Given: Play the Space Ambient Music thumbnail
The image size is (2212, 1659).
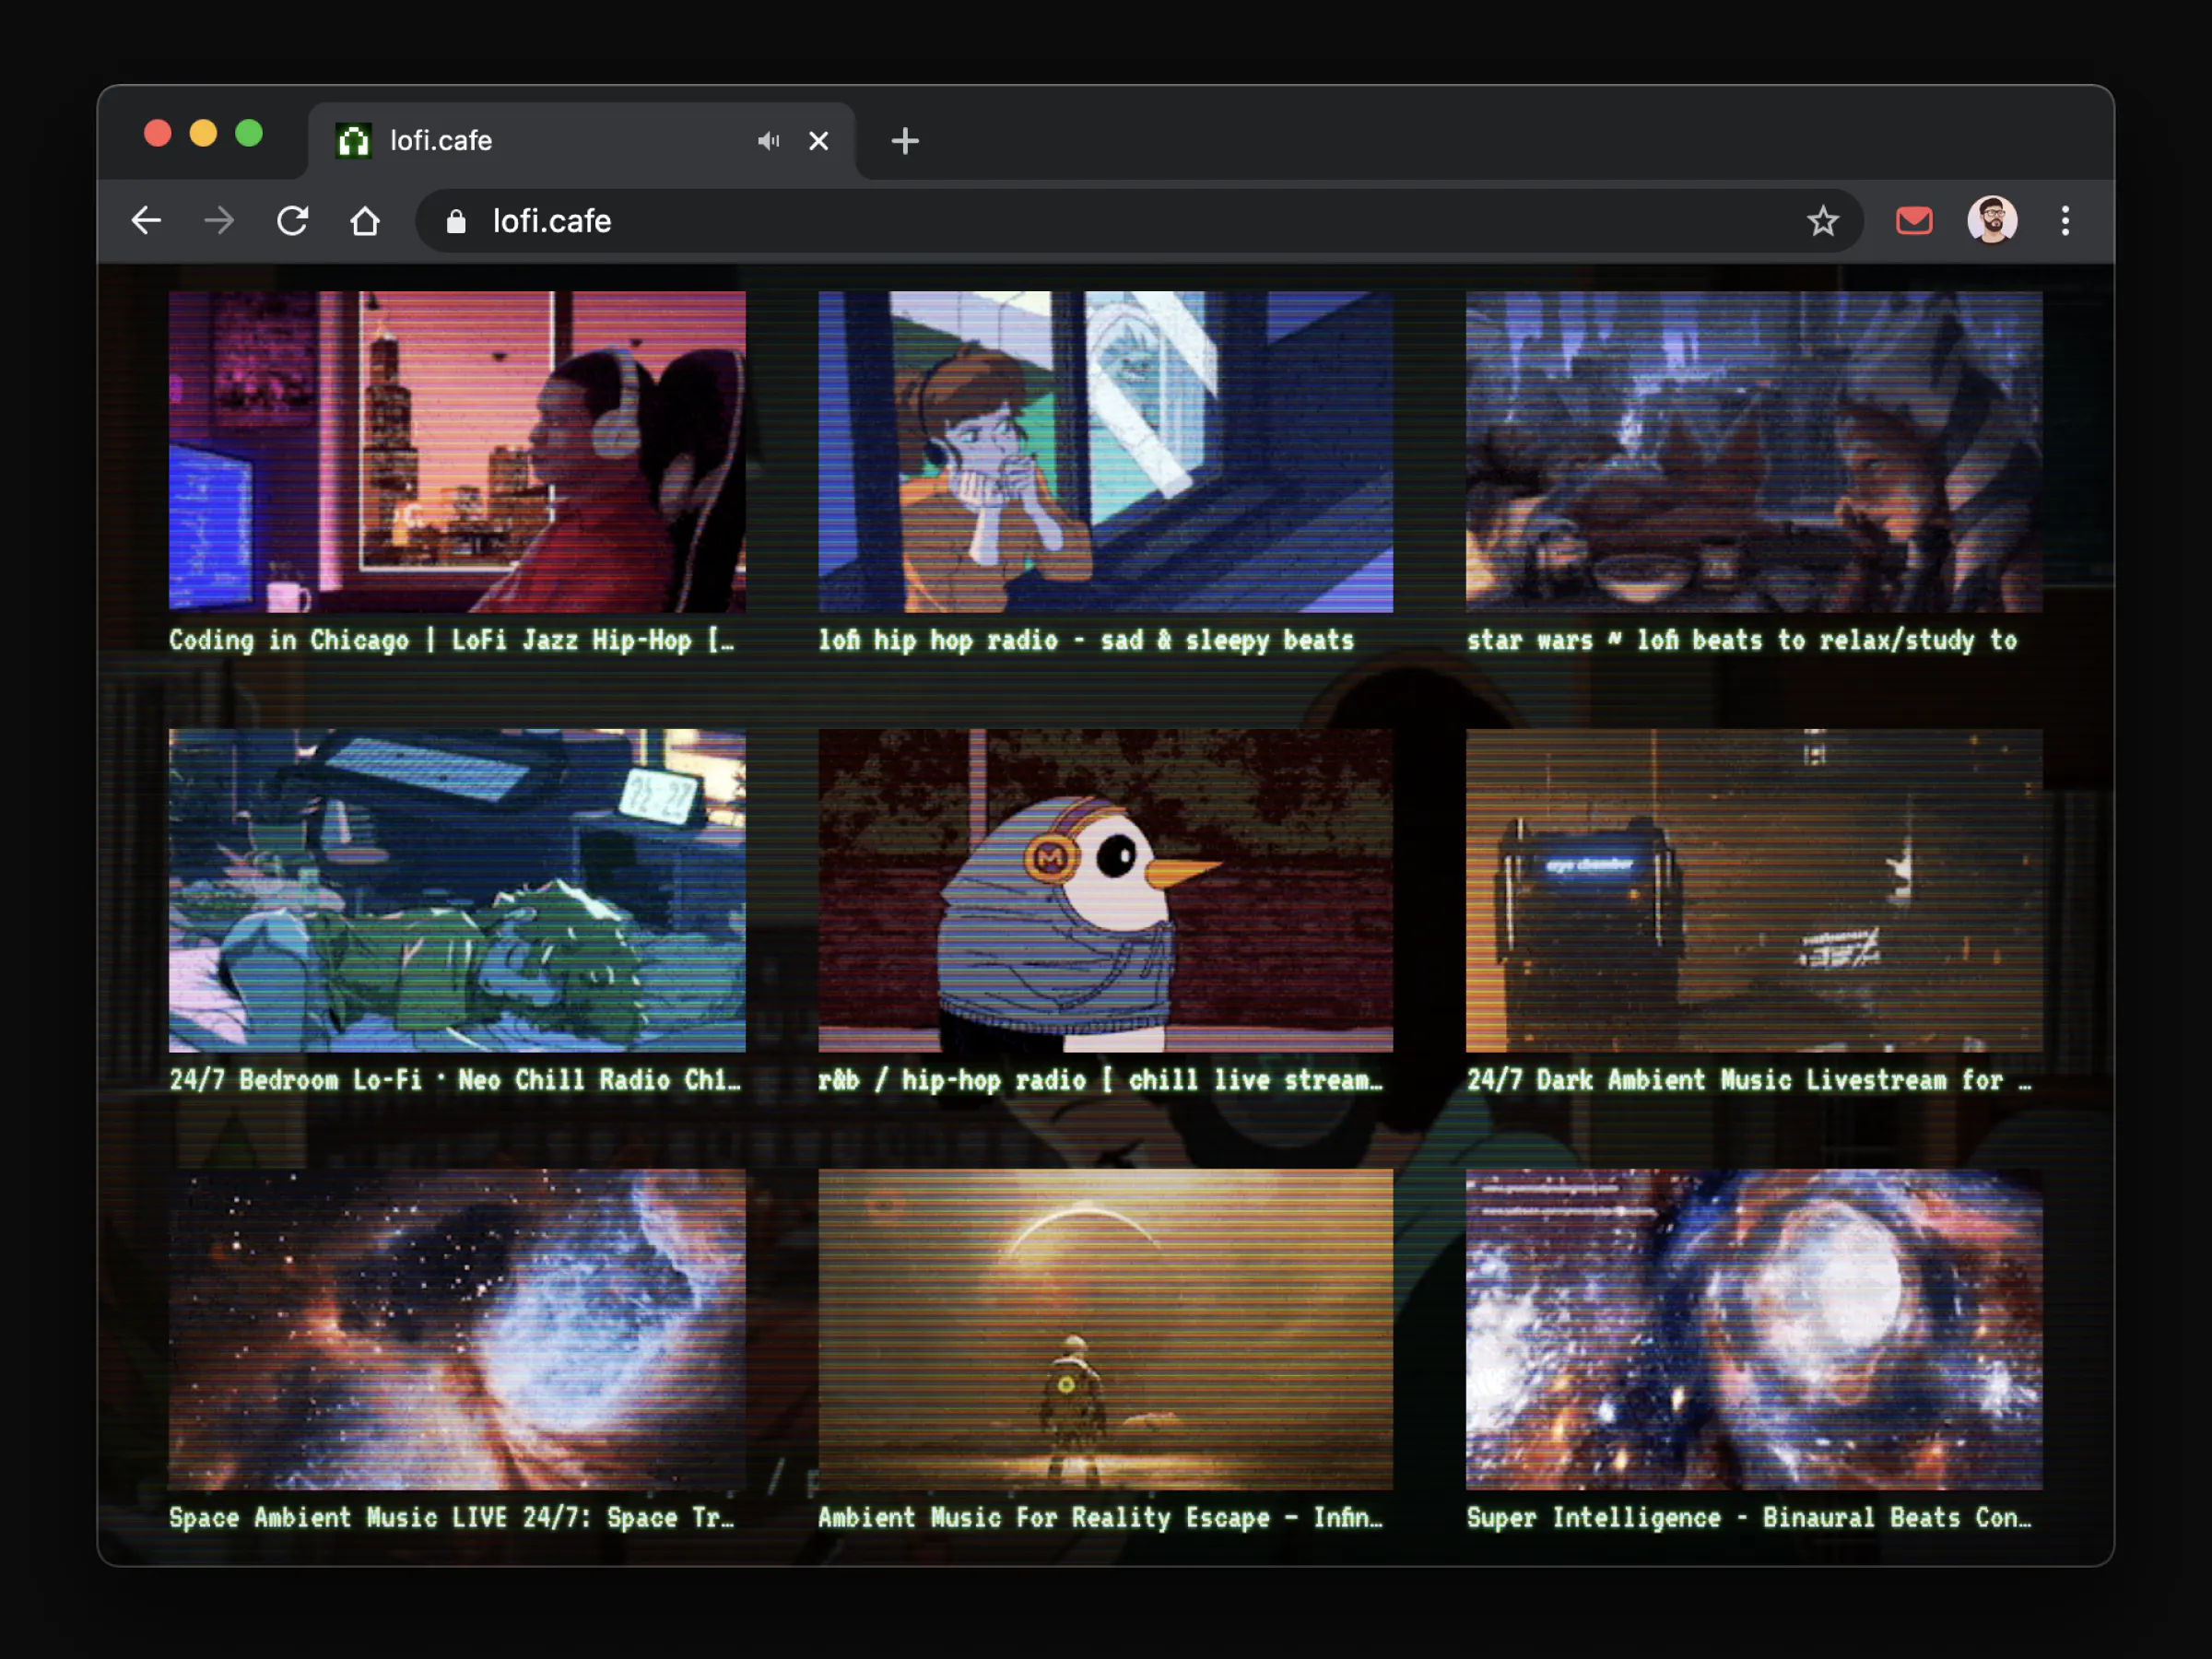Looking at the screenshot, I should coord(457,1329).
